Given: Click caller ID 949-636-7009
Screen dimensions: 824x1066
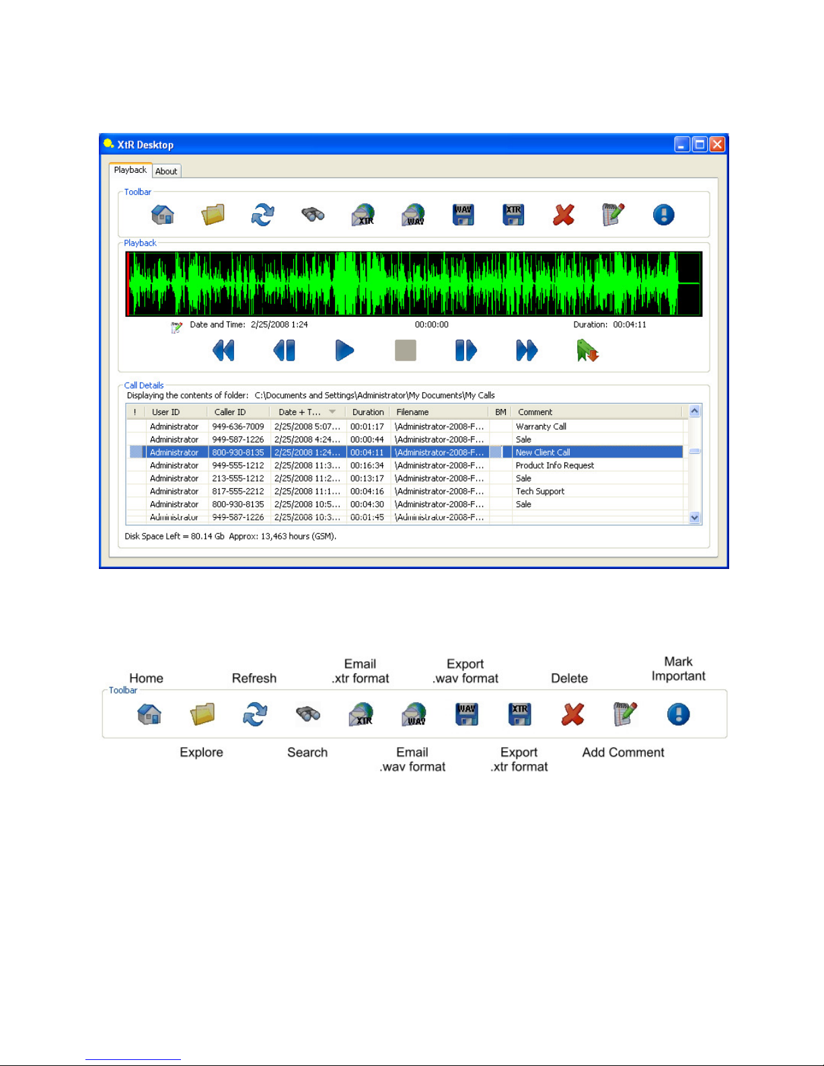Looking at the screenshot, I should click(x=238, y=426).
